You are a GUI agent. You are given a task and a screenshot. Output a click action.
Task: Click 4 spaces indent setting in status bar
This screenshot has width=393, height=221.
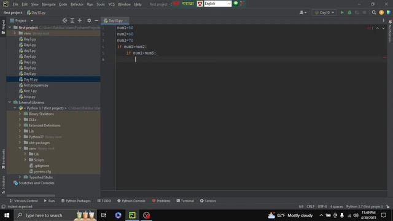(x=337, y=207)
